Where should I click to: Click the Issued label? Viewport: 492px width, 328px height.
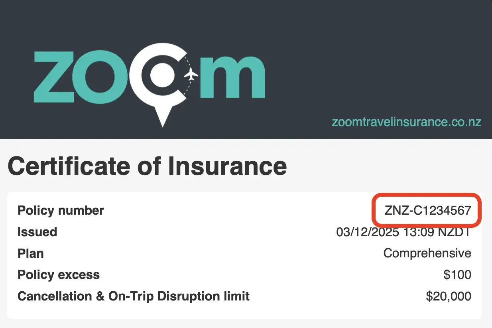pyautogui.click(x=37, y=232)
